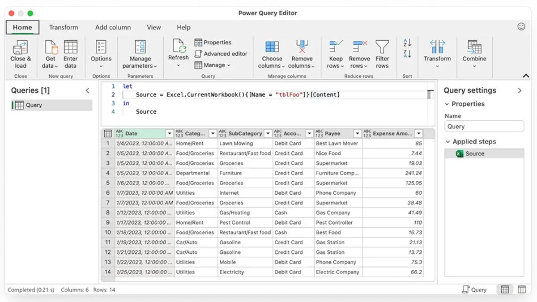This screenshot has width=537, height=302.
Task: Click the Remove rows icon
Action: point(359,47)
